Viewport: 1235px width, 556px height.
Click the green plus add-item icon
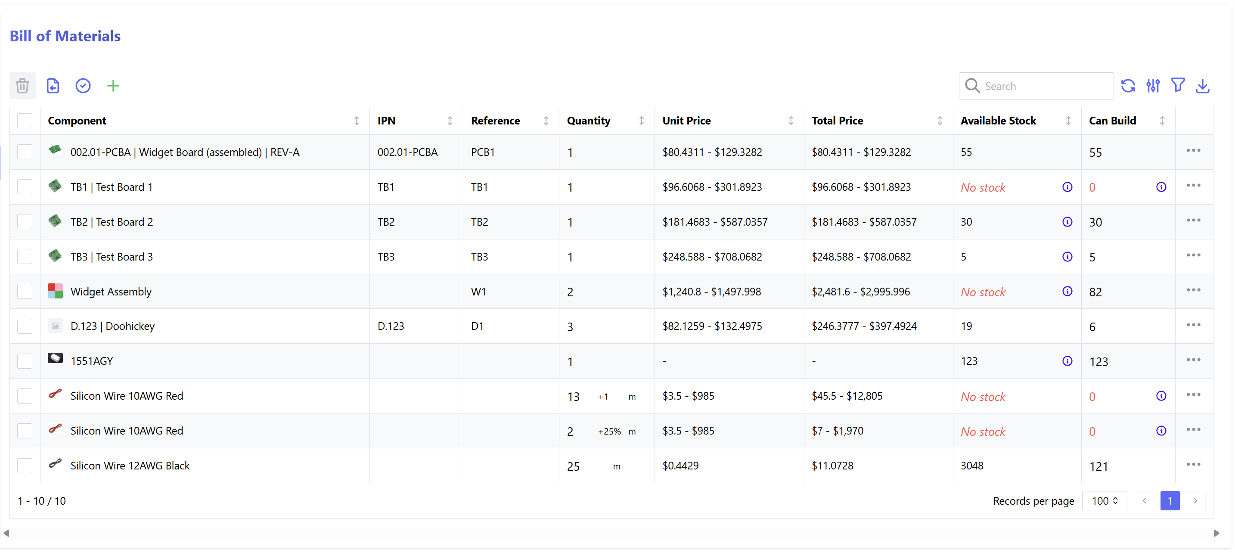[x=113, y=86]
